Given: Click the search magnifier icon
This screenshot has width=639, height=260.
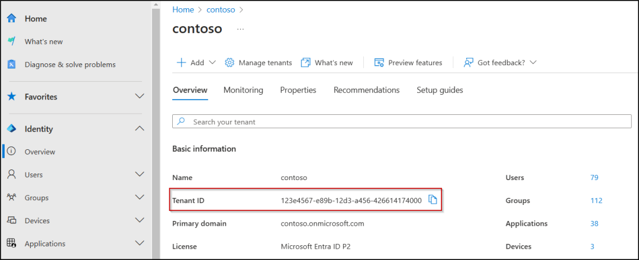Looking at the screenshot, I should pos(182,121).
